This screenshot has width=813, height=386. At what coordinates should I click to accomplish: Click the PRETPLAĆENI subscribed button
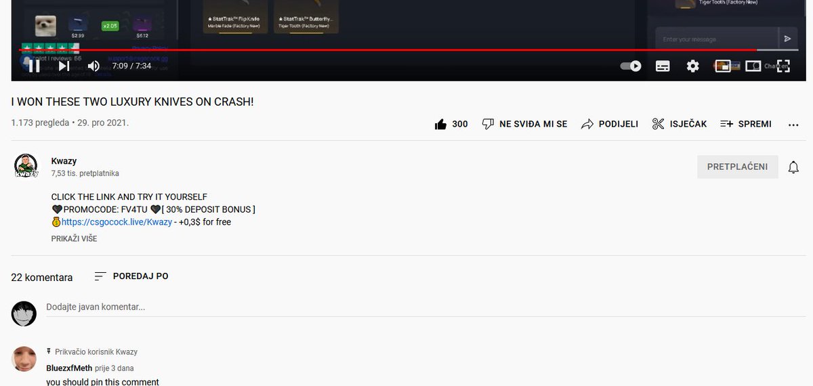pyautogui.click(x=738, y=167)
